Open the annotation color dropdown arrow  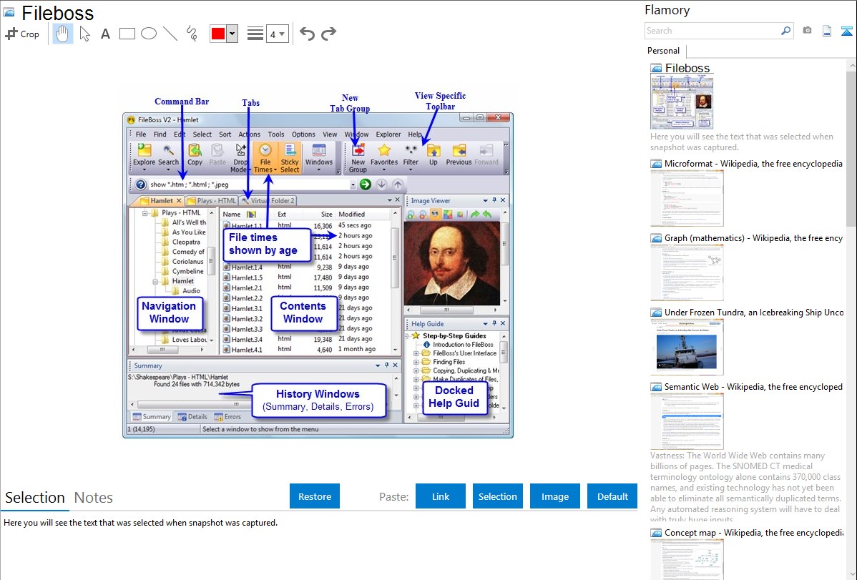coord(232,34)
